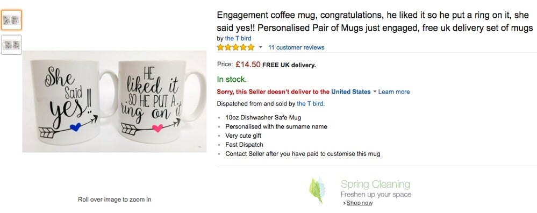
Task: Expand the dropdown arrow beside United States
Action: (x=374, y=92)
